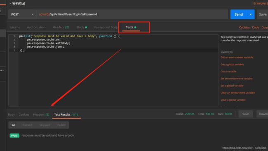This screenshot has height=151, width=268.
Task: Open the Pre-request Script tab
Action: 106,27
